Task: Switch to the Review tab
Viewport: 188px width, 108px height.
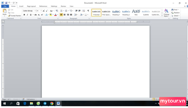Action: (63, 6)
